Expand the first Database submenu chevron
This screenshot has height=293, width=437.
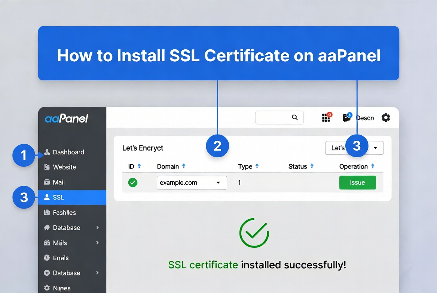[97, 228]
